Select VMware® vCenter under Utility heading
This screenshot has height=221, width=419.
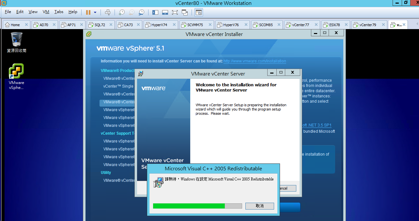119,180
